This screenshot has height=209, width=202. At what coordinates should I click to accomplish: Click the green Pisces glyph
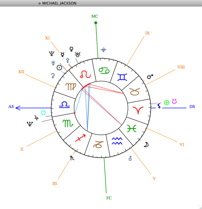132,129
